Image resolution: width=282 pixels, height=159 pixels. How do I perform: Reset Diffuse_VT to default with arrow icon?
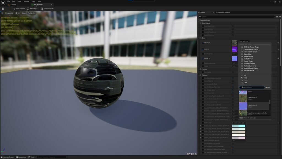point(278,43)
